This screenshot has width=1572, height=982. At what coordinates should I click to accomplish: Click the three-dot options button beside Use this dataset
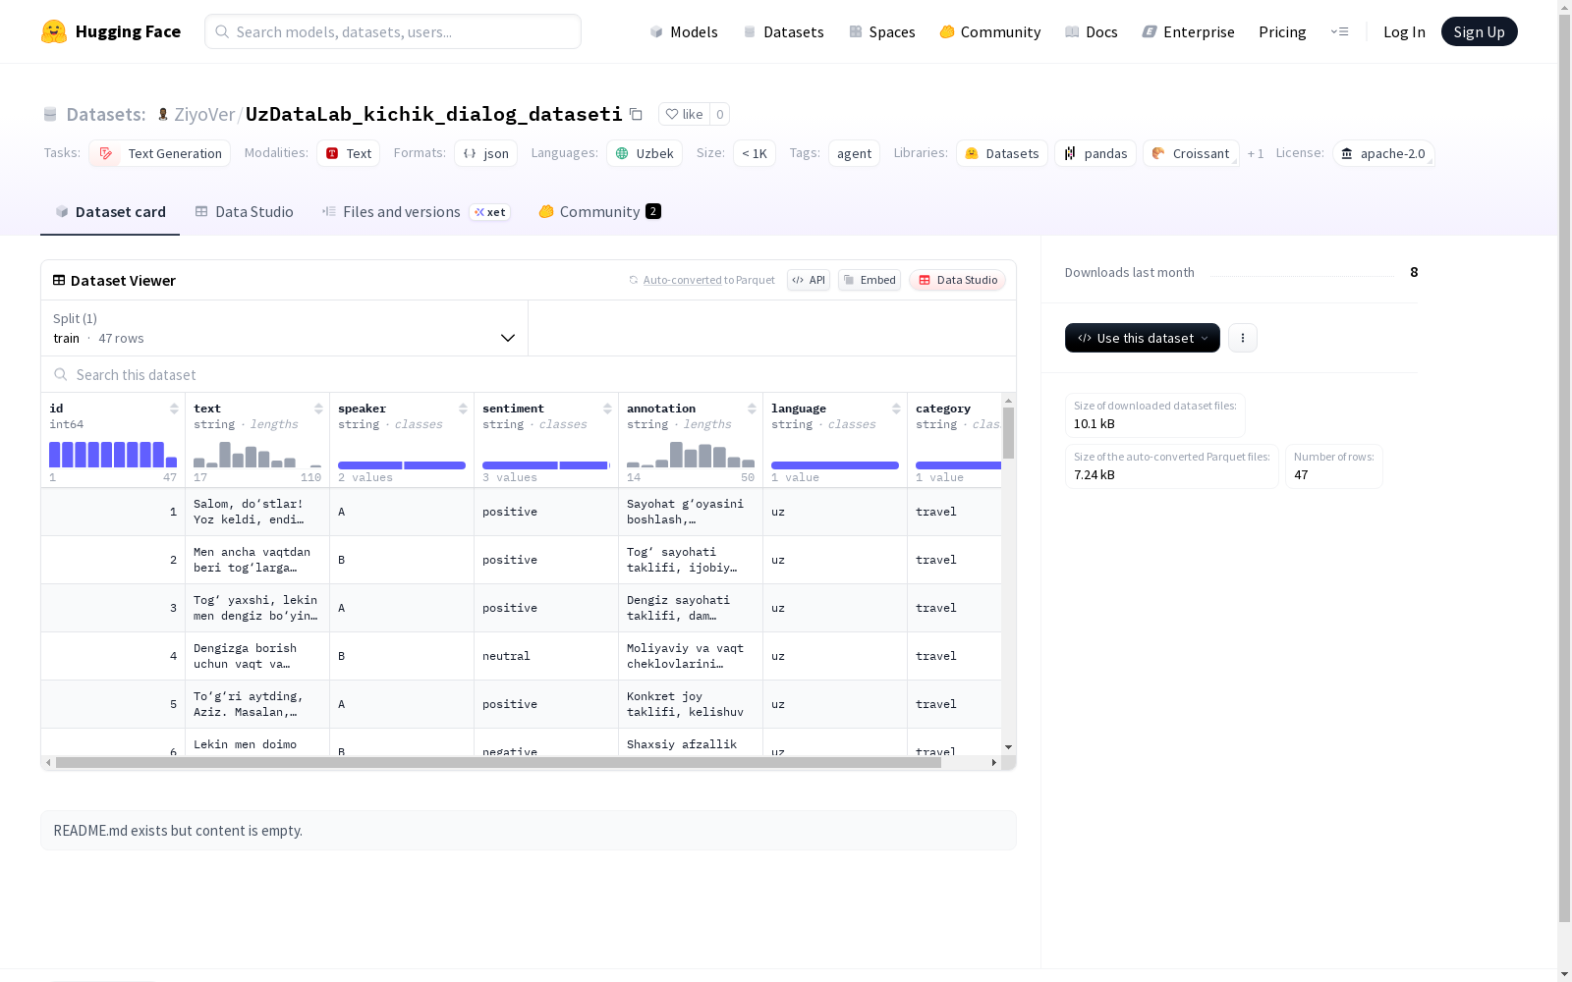click(x=1243, y=338)
